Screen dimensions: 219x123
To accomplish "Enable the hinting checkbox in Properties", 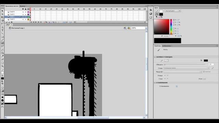I will point(204,72).
